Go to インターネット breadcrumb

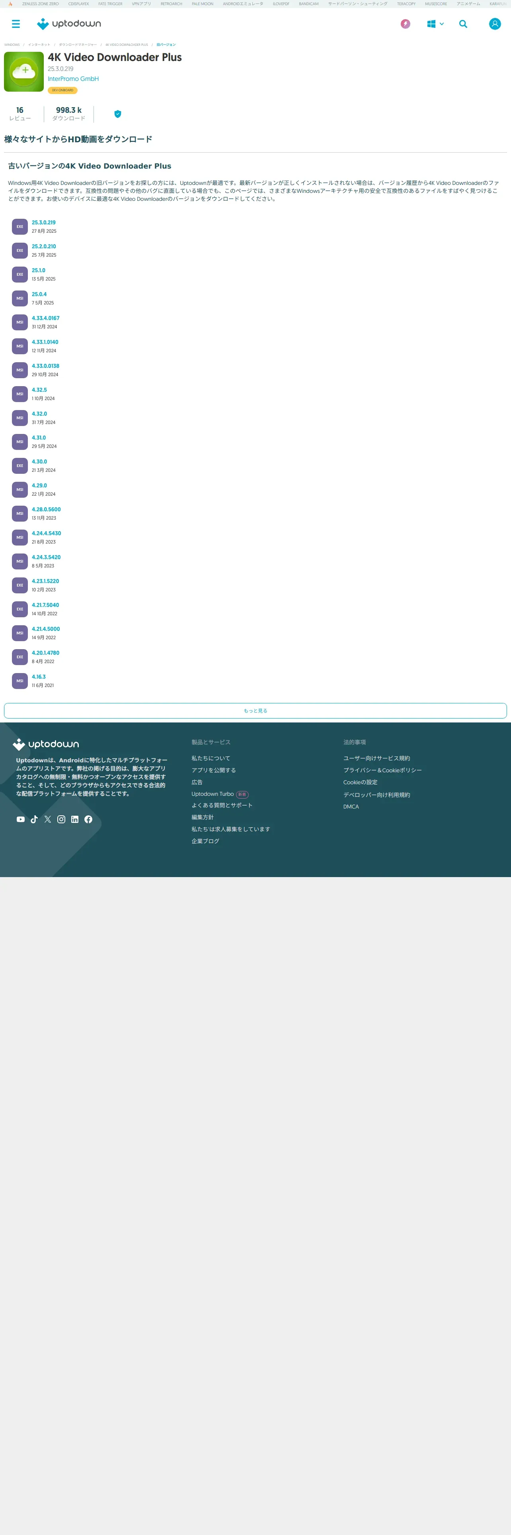[39, 45]
